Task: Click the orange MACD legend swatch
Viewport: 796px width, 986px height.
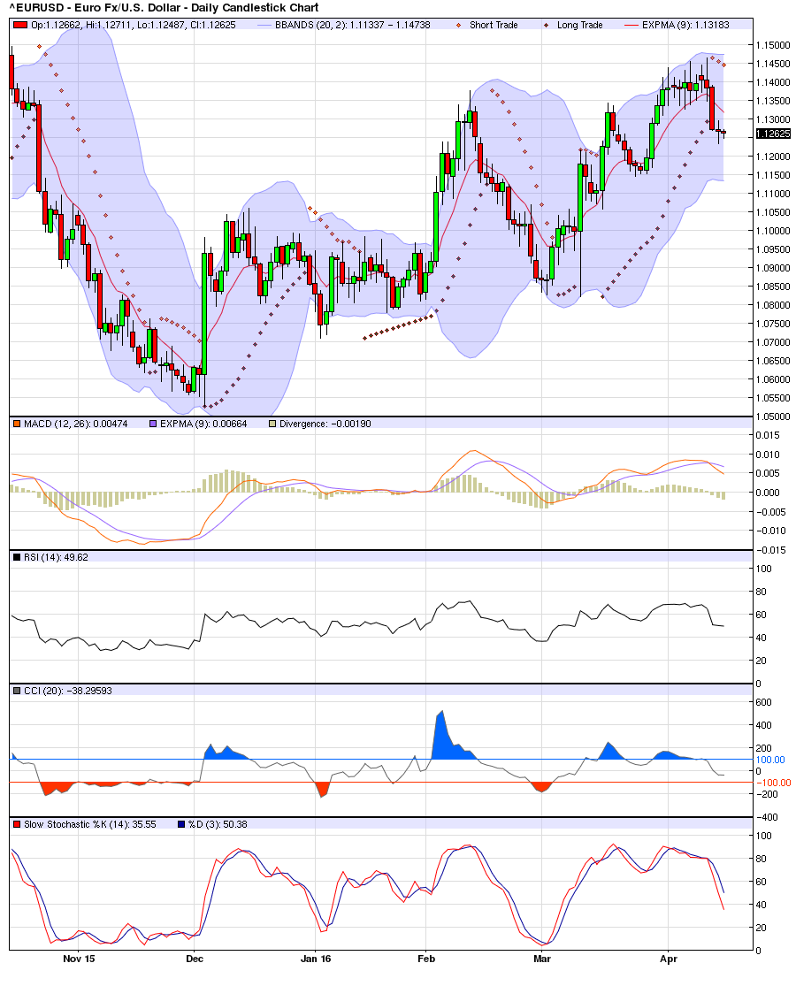Action: (17, 424)
